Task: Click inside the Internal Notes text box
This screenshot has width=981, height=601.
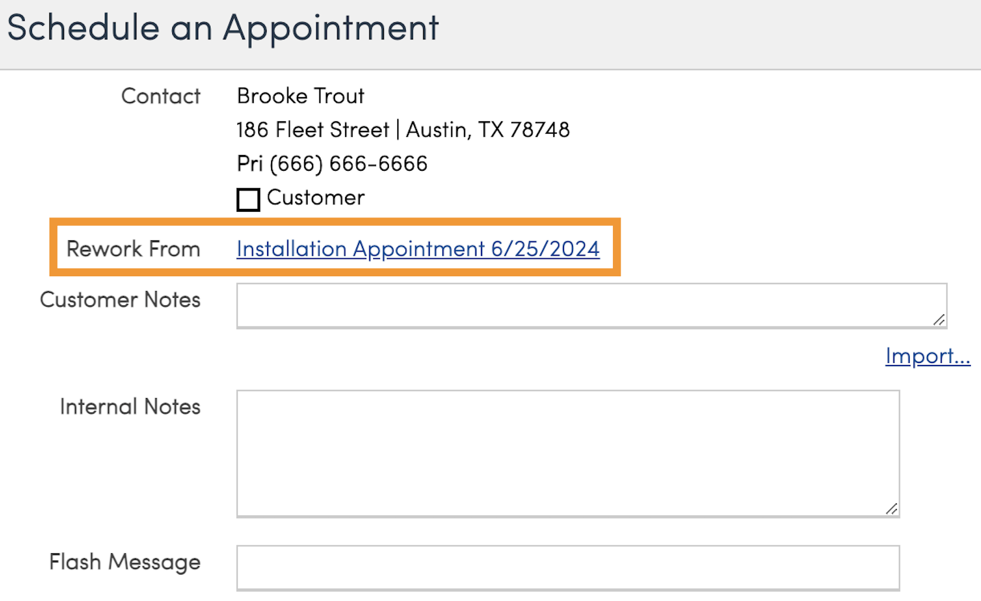Action: pyautogui.click(x=567, y=453)
